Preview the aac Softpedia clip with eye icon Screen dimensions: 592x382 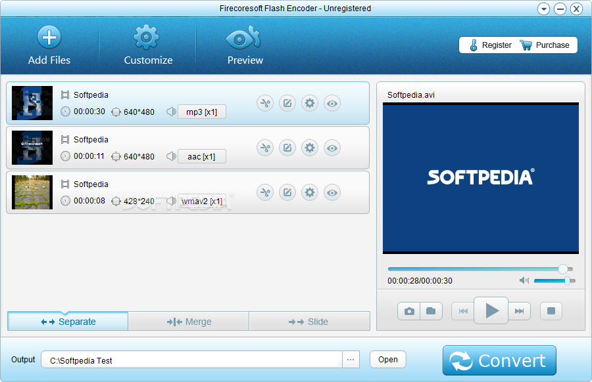coord(332,148)
